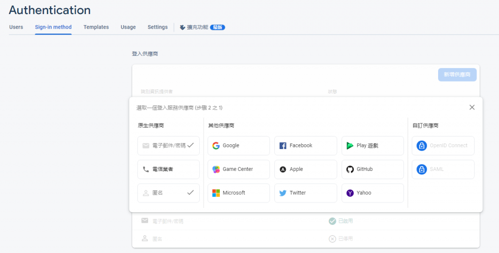Click the 已啟用 status text
This screenshot has height=253, width=499.
coord(345,221)
